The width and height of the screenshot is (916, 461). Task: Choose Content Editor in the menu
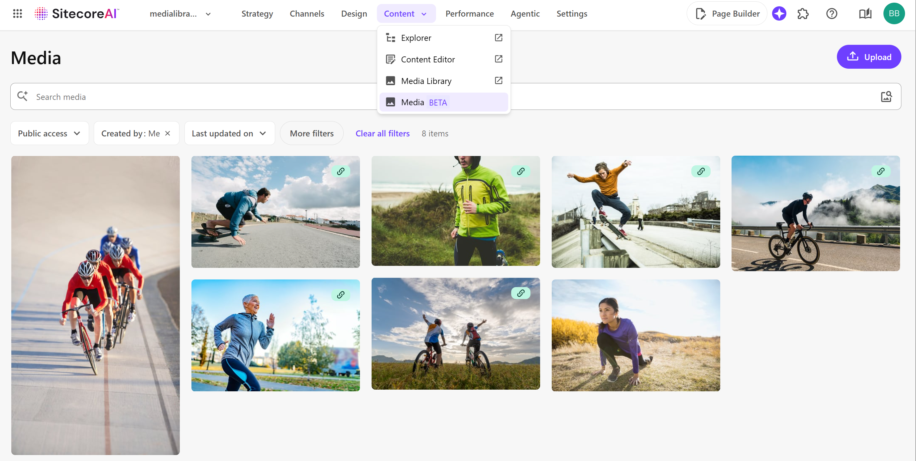443,59
